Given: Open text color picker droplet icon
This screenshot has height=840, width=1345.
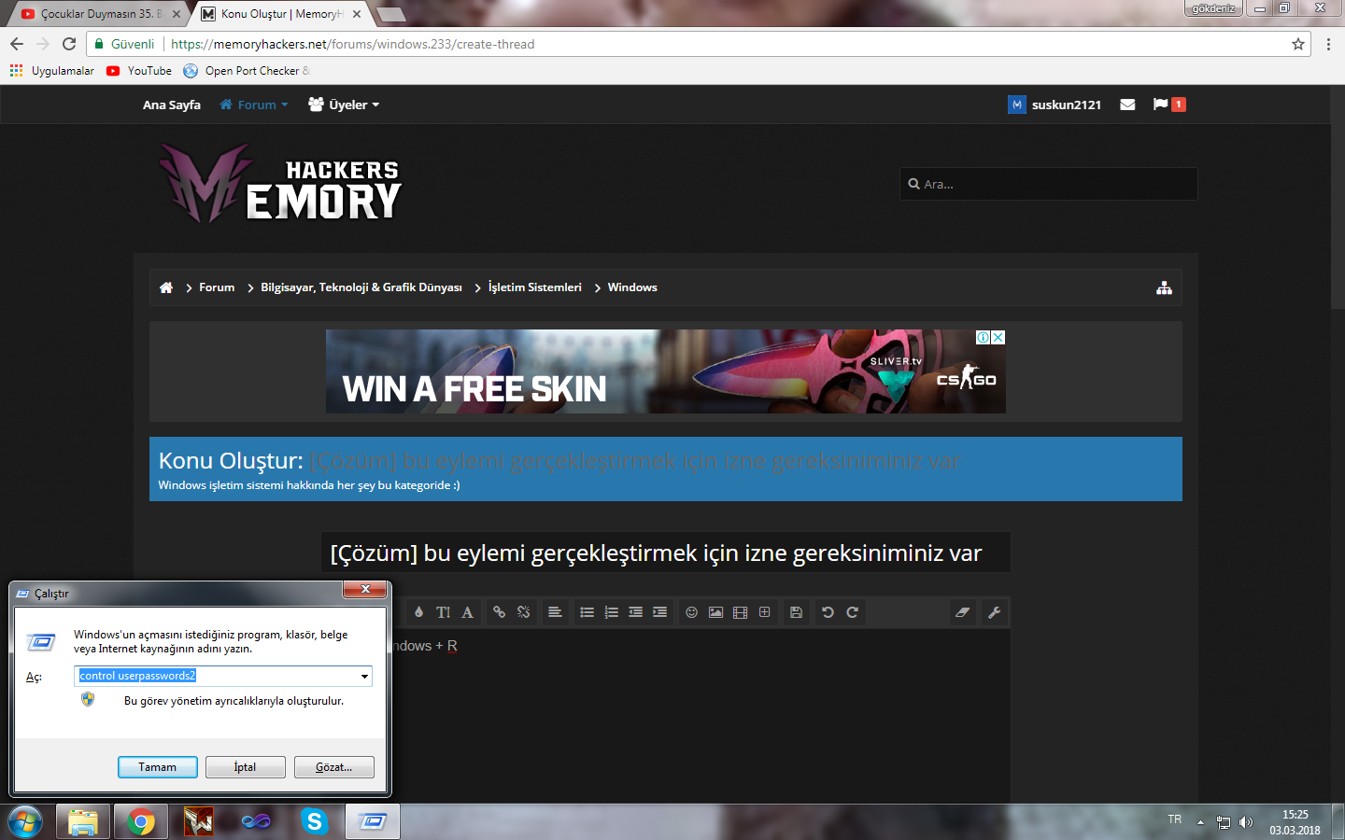Looking at the screenshot, I should pos(418,612).
